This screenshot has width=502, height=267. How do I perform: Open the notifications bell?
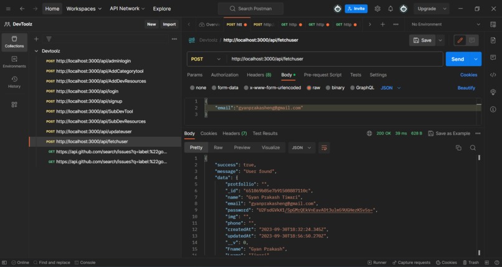(x=391, y=9)
